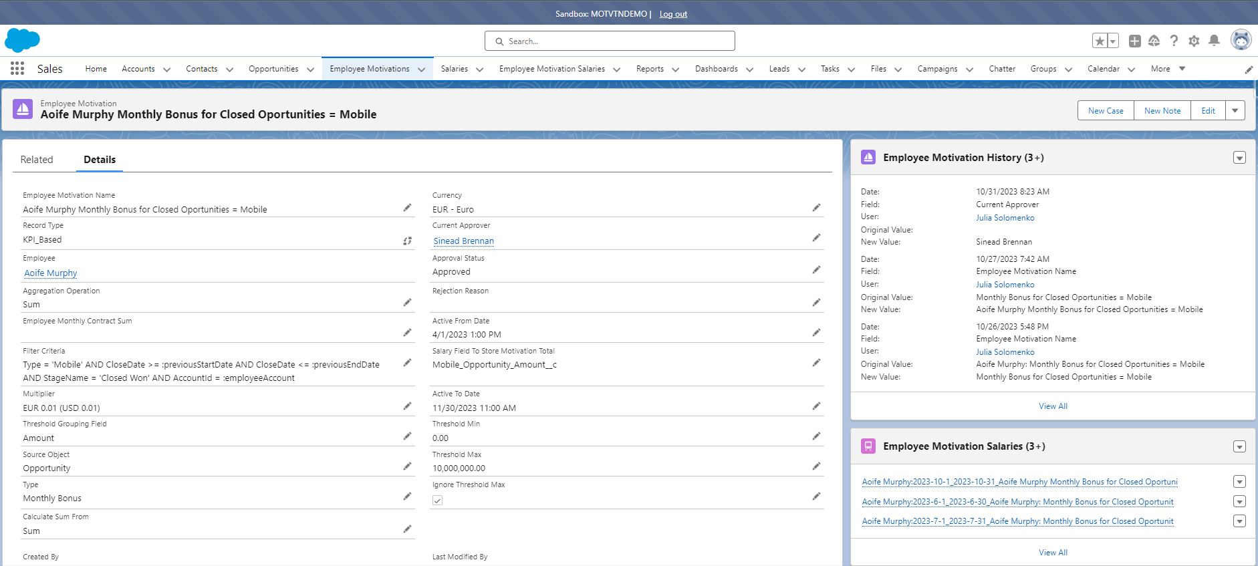Open the Favorites star icon
This screenshot has height=566, width=1258.
point(1100,41)
